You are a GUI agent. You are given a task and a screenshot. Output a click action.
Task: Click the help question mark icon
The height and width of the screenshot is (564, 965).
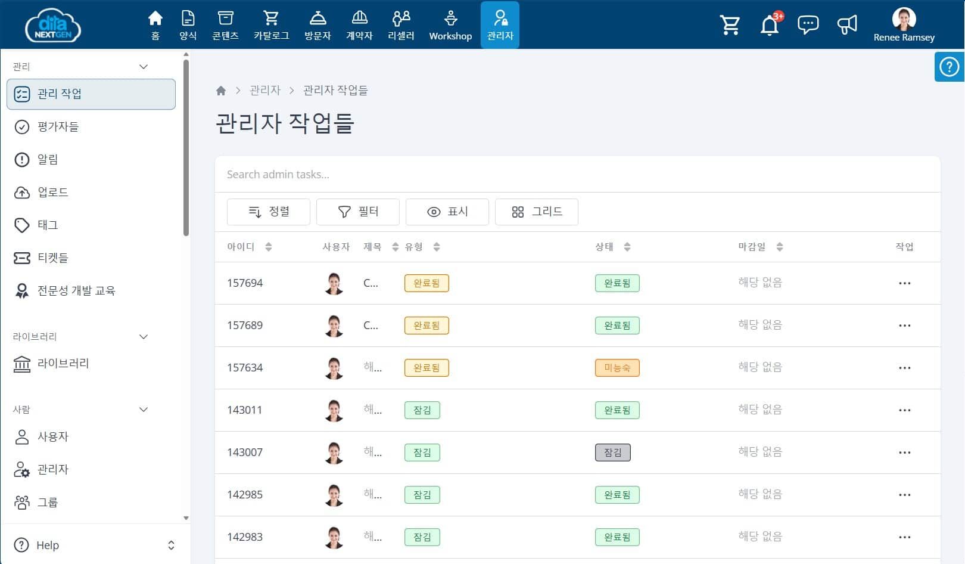[949, 67]
